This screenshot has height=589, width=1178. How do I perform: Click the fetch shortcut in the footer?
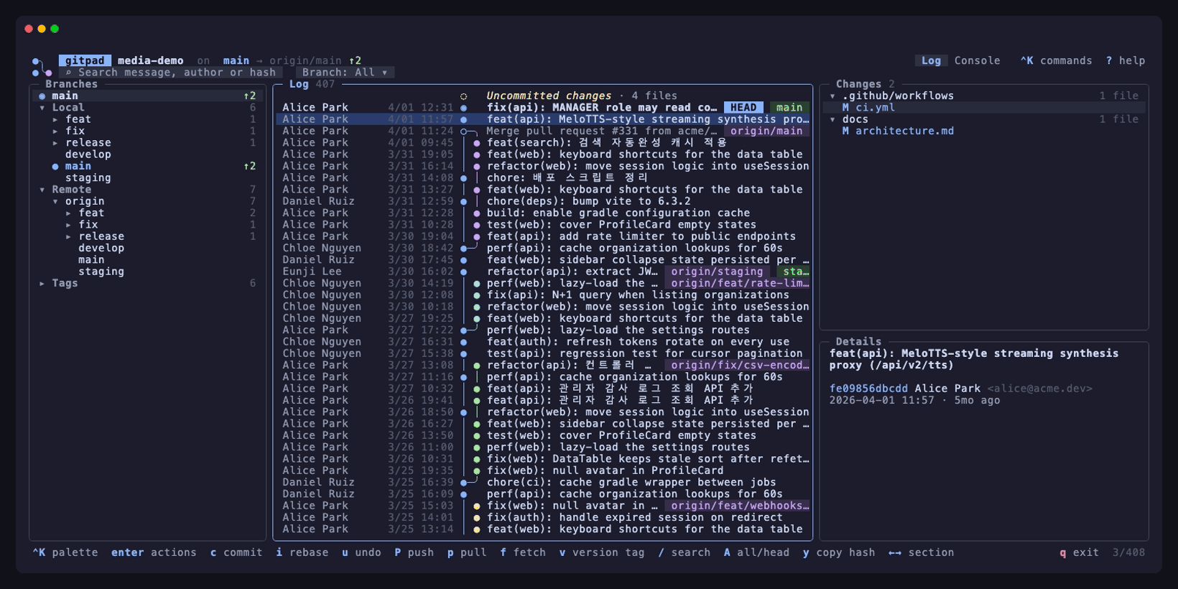(523, 553)
